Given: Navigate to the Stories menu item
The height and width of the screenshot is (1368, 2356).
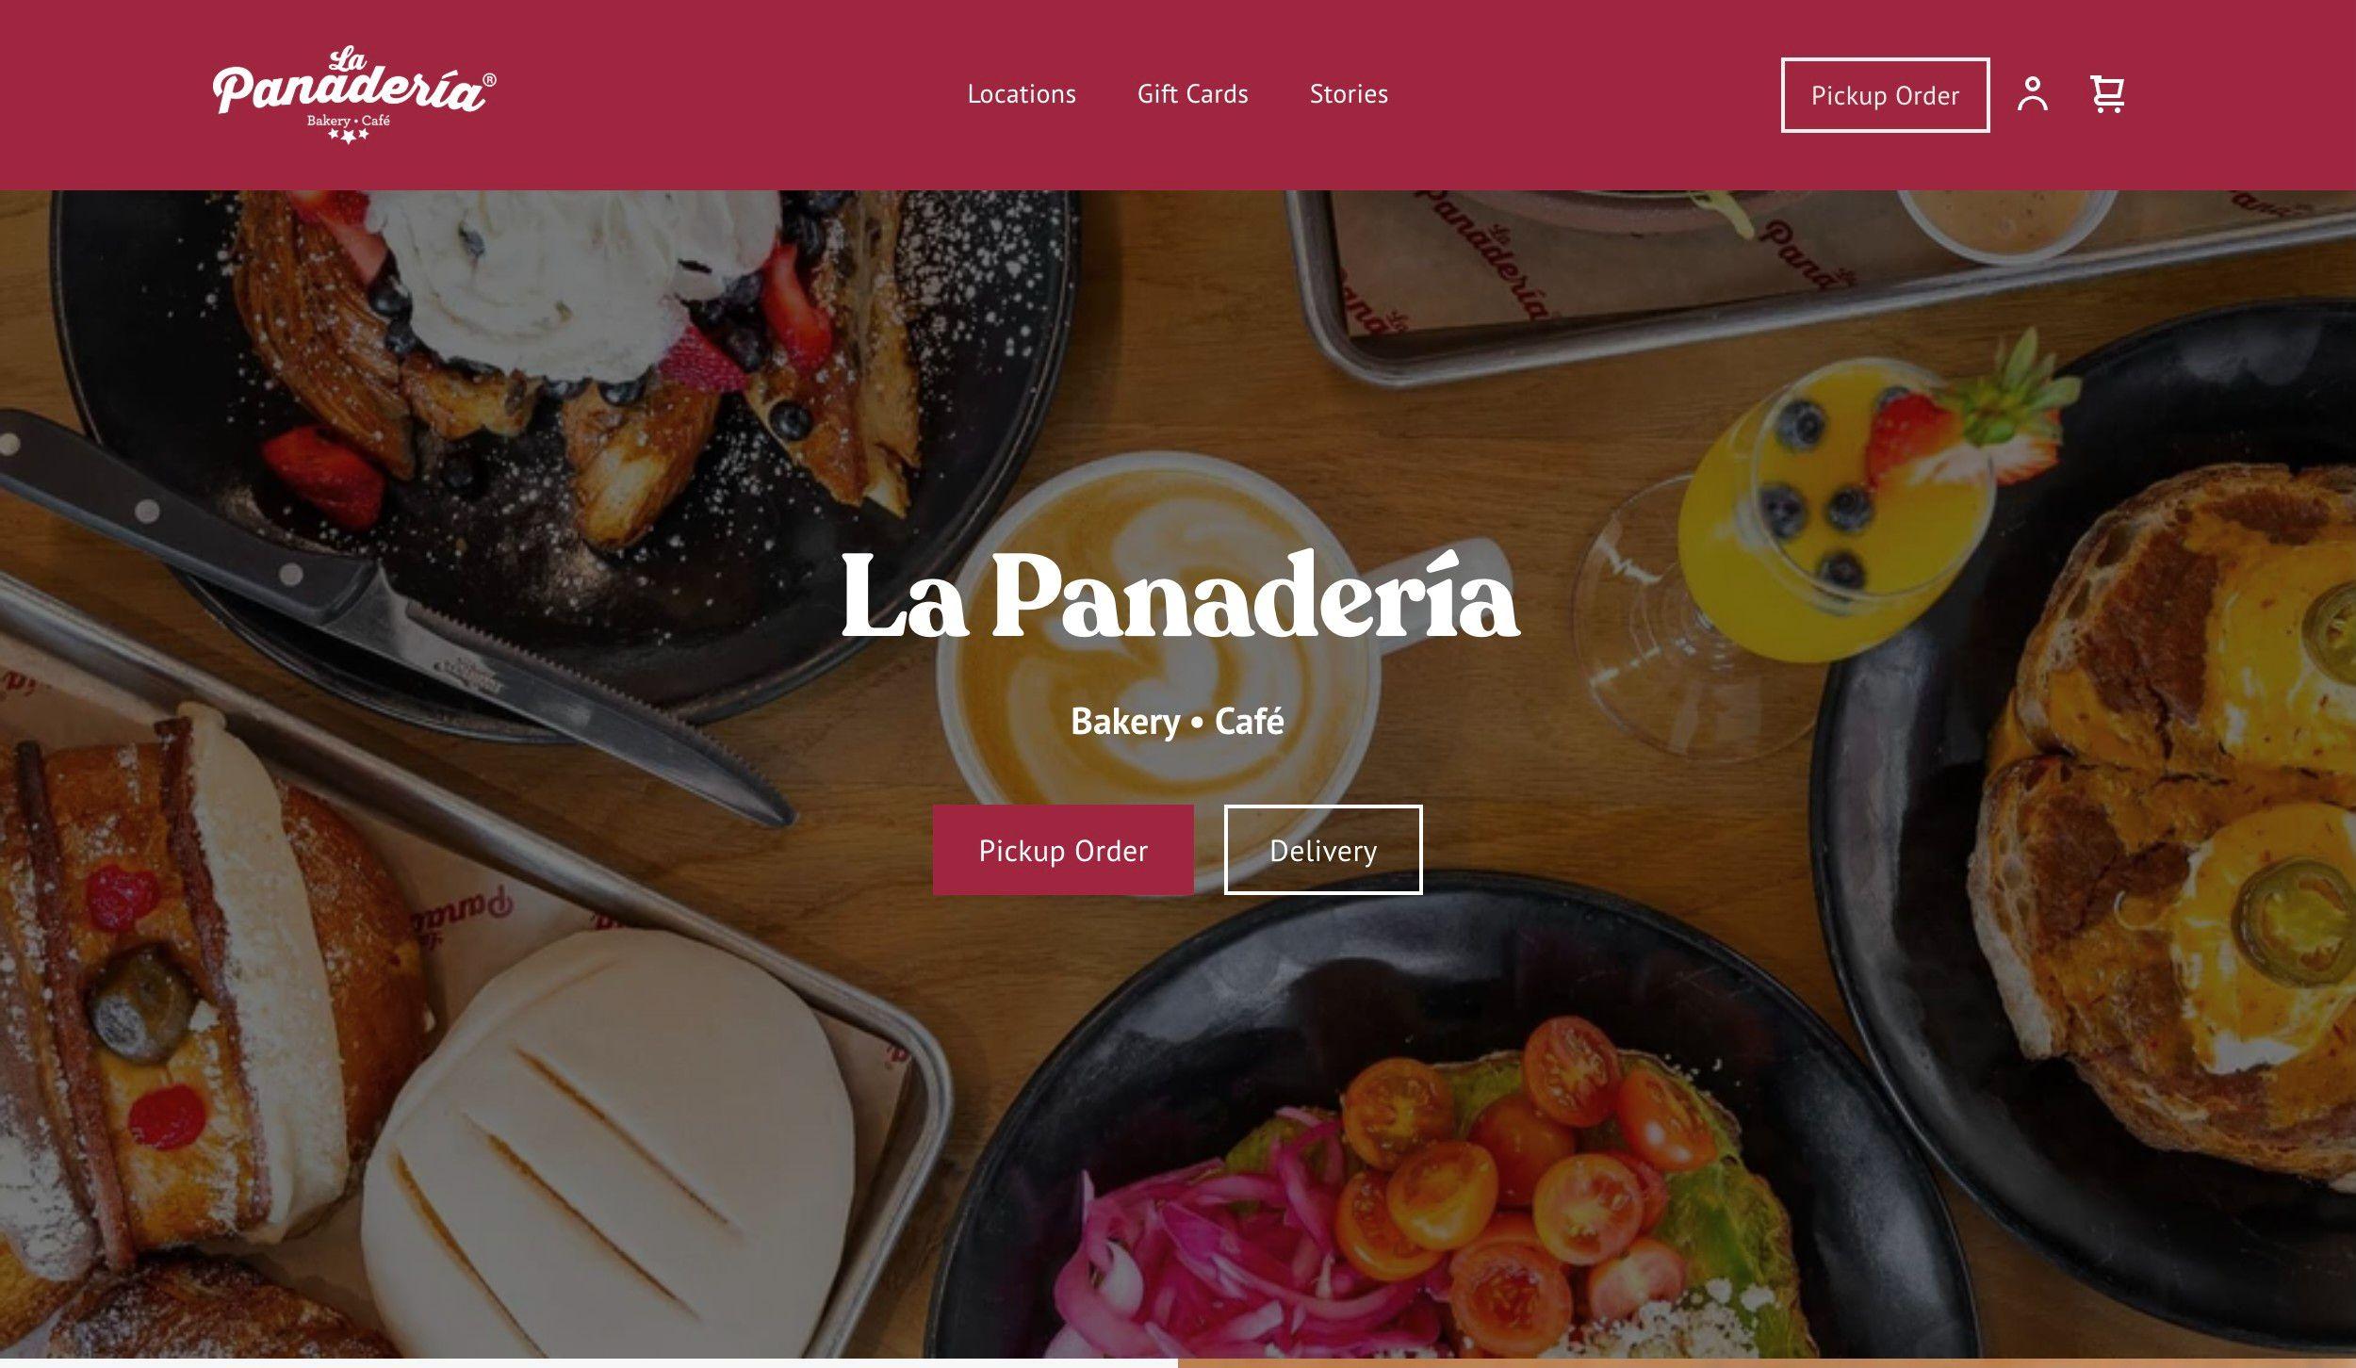Looking at the screenshot, I should click(x=1349, y=94).
